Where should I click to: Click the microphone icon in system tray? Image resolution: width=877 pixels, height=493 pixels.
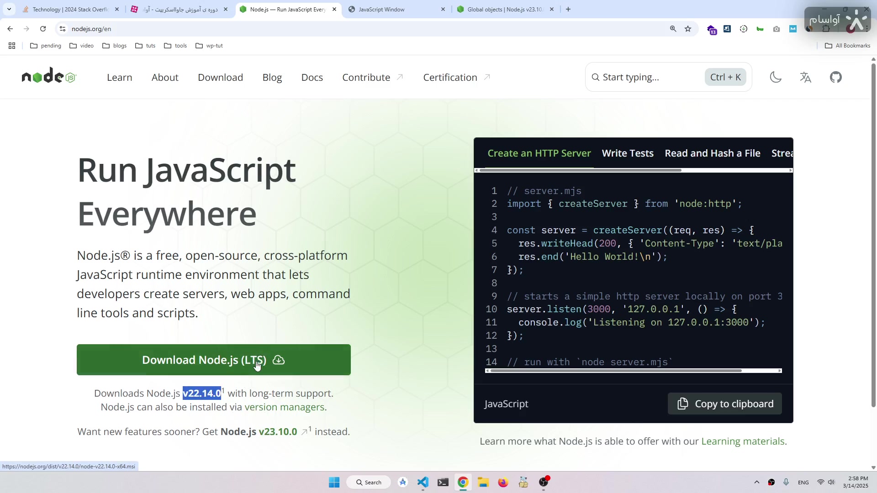(786, 482)
